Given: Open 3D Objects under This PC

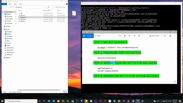Looking at the screenshot, I should point(9,32).
